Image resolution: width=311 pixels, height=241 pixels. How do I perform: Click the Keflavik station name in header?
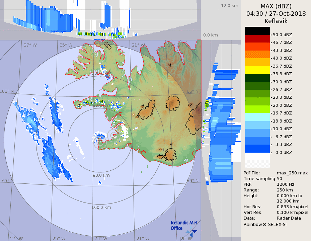tap(276, 21)
